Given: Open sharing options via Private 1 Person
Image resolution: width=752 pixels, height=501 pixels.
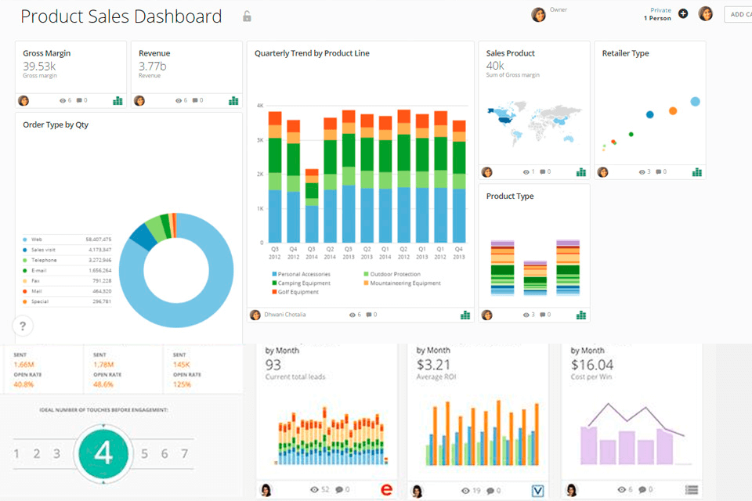Looking at the screenshot, I should tap(658, 13).
